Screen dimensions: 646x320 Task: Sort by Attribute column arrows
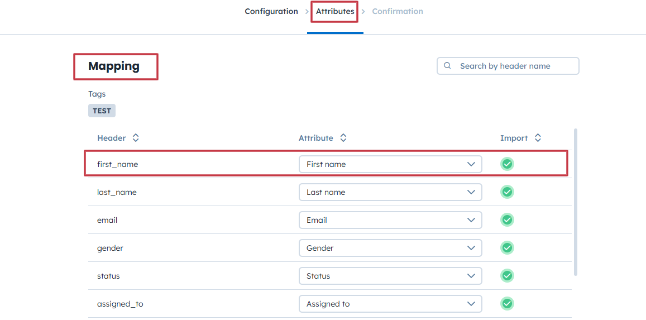(343, 138)
